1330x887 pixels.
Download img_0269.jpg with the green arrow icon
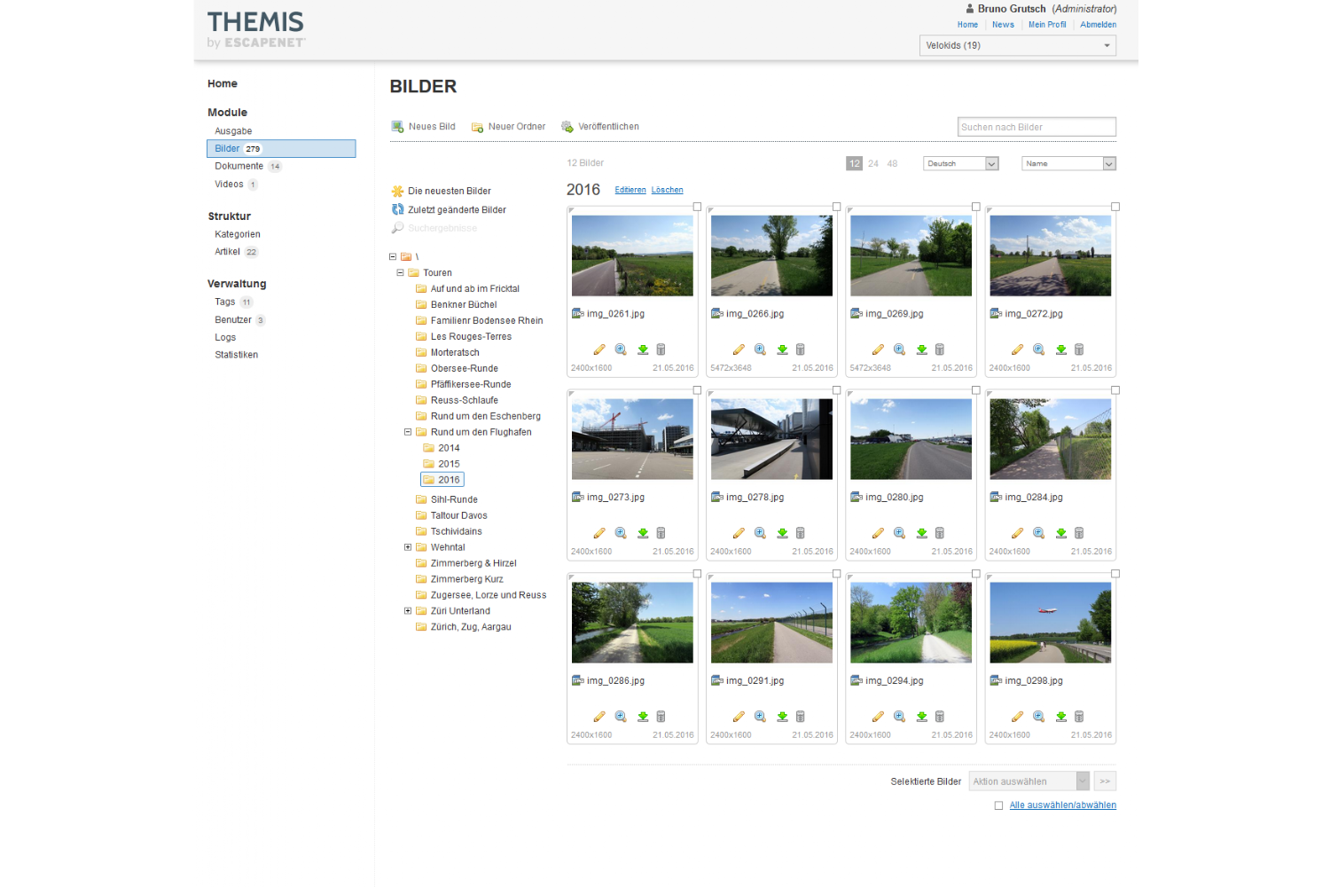(921, 349)
